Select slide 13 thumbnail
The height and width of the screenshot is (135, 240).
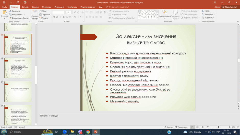(x=18, y=92)
